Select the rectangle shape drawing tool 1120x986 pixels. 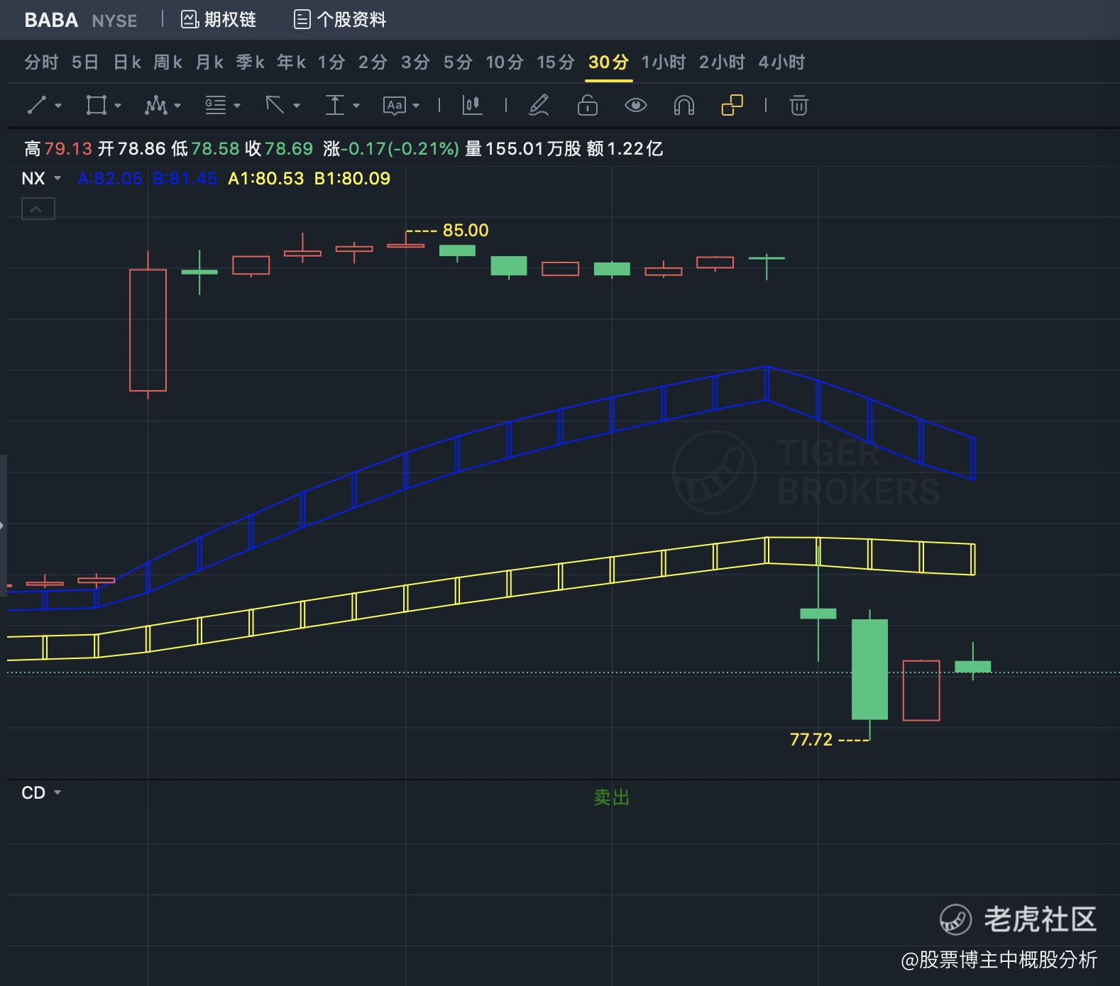96,106
